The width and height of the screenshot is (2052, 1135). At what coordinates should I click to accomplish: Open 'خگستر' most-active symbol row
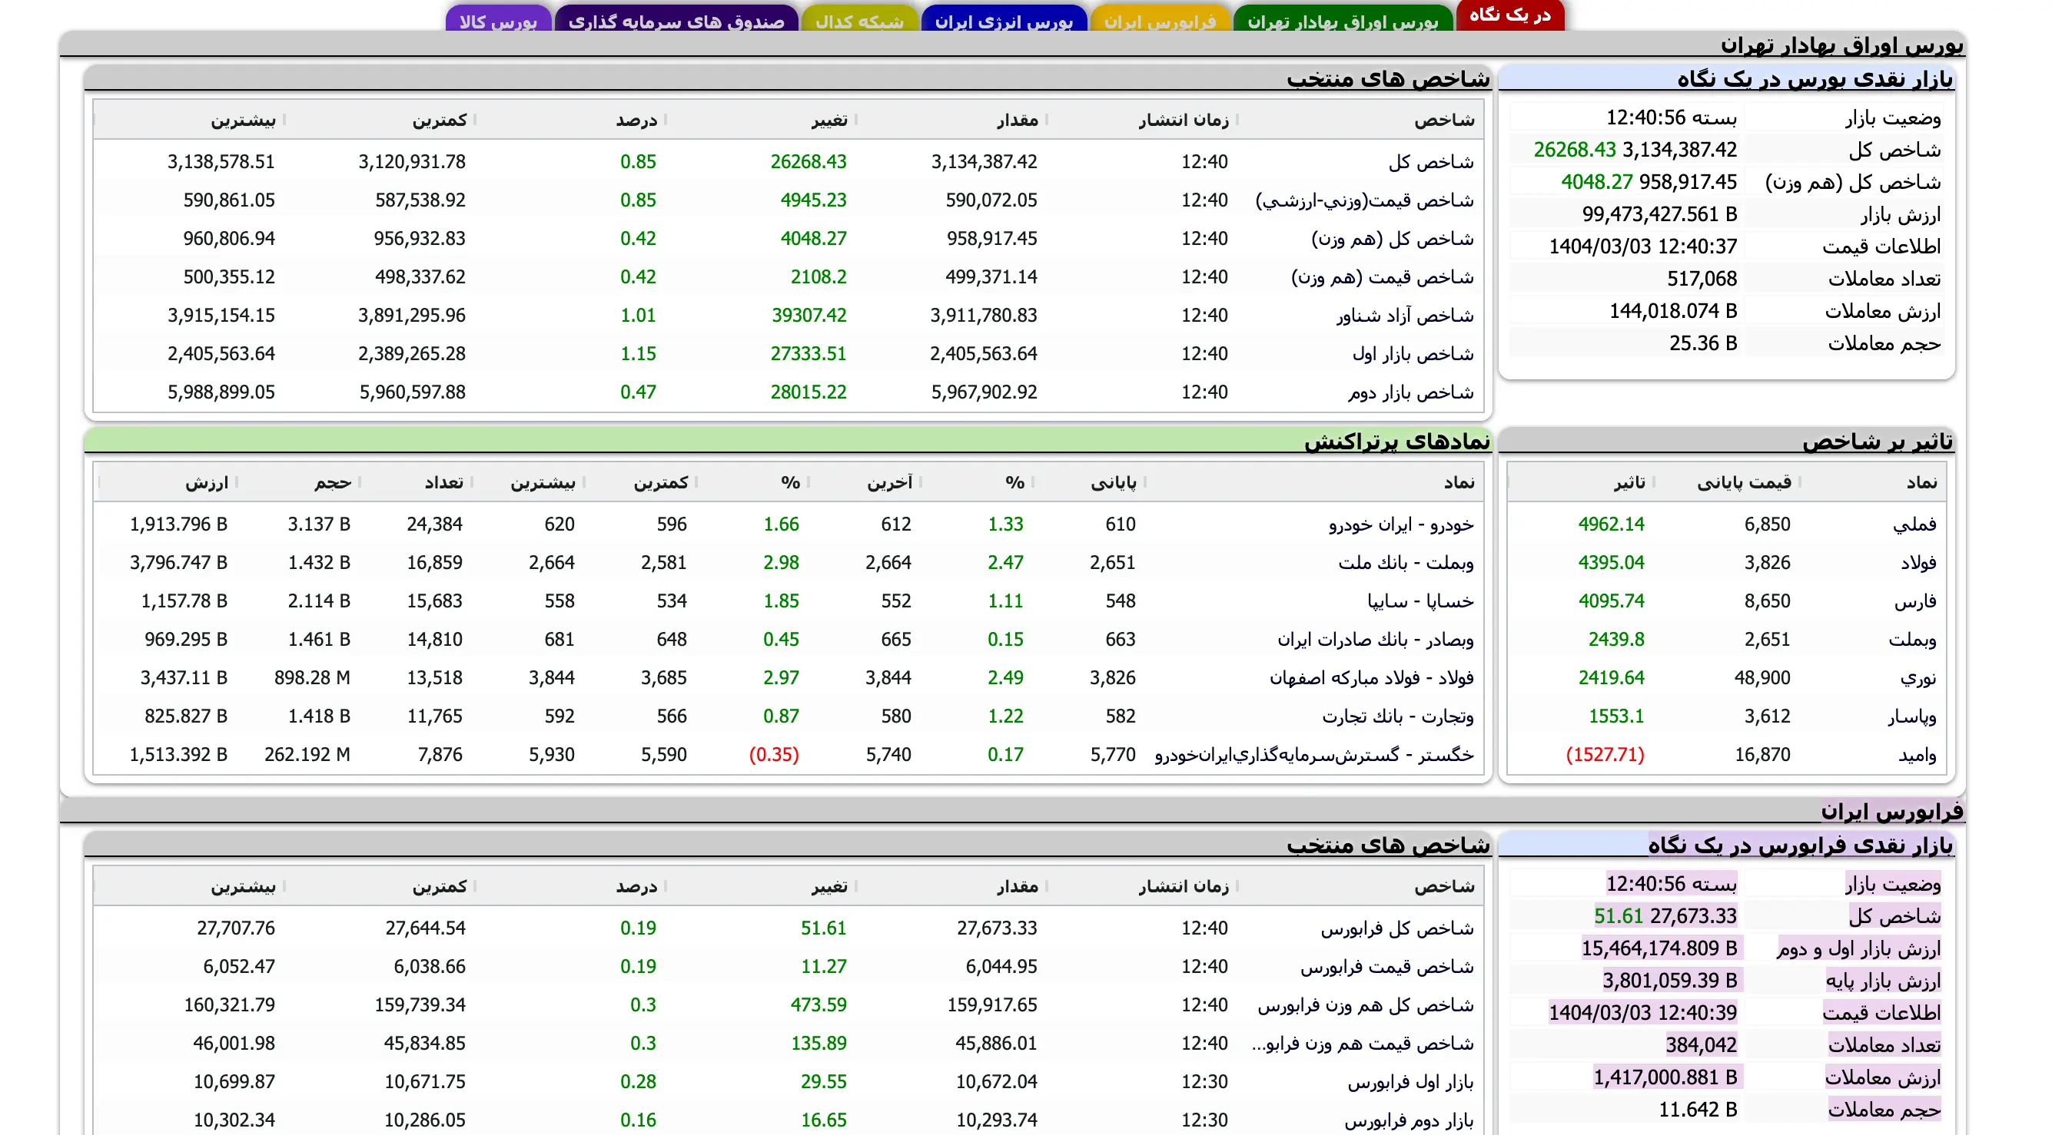point(788,754)
